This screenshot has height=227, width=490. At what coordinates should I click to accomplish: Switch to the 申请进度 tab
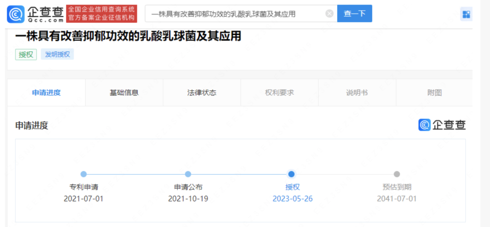point(46,93)
